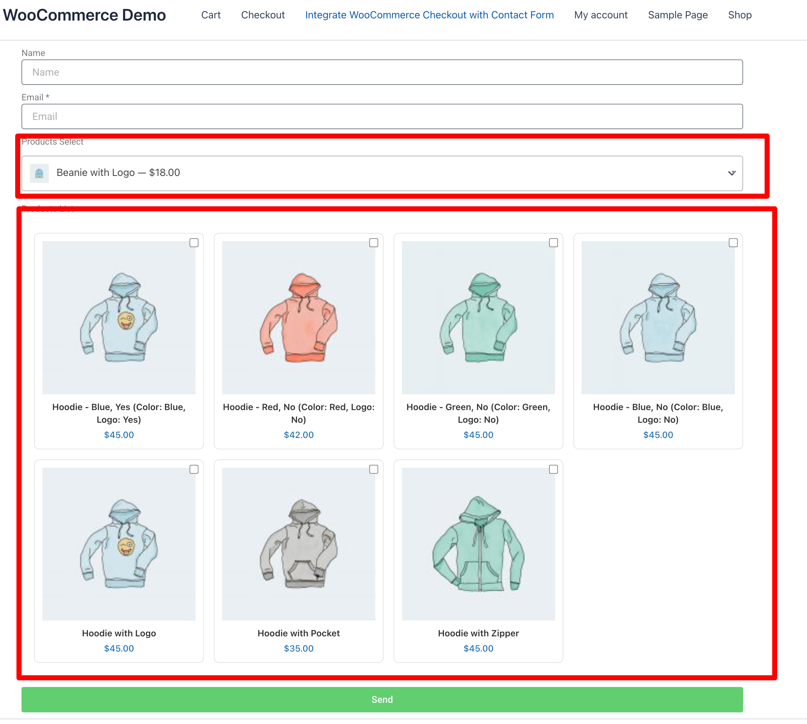Navigate to Sample Page
Image resolution: width=807 pixels, height=724 pixels.
pyautogui.click(x=678, y=15)
